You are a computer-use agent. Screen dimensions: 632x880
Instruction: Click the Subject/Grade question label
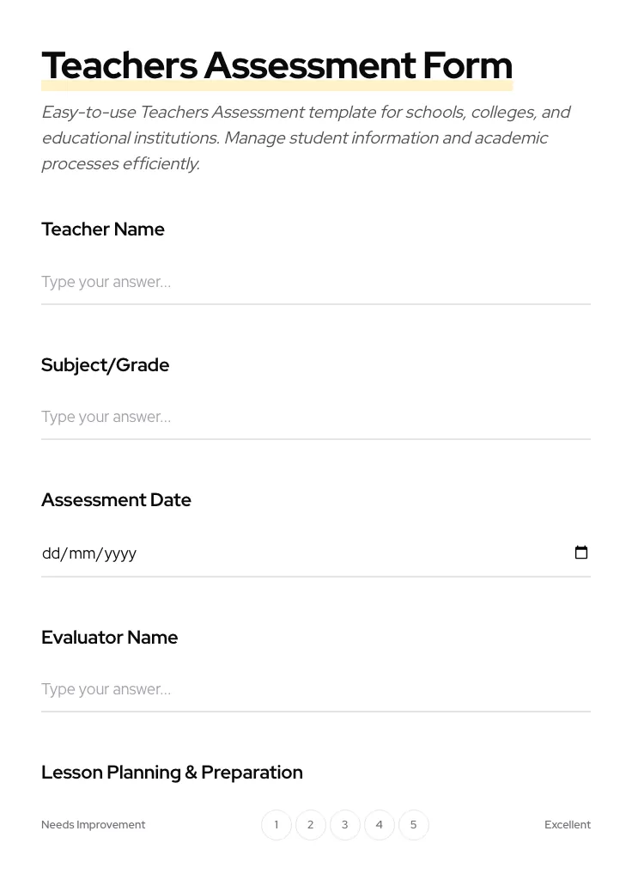(x=105, y=364)
